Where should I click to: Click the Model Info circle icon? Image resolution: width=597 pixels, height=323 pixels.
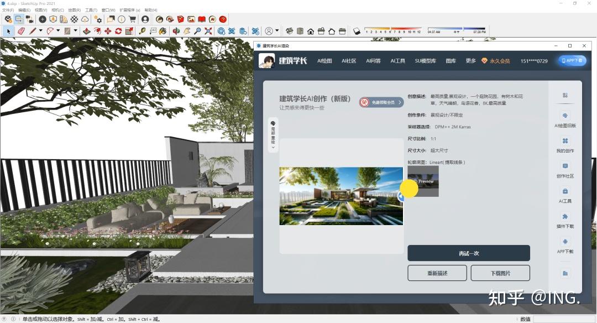click(122, 19)
